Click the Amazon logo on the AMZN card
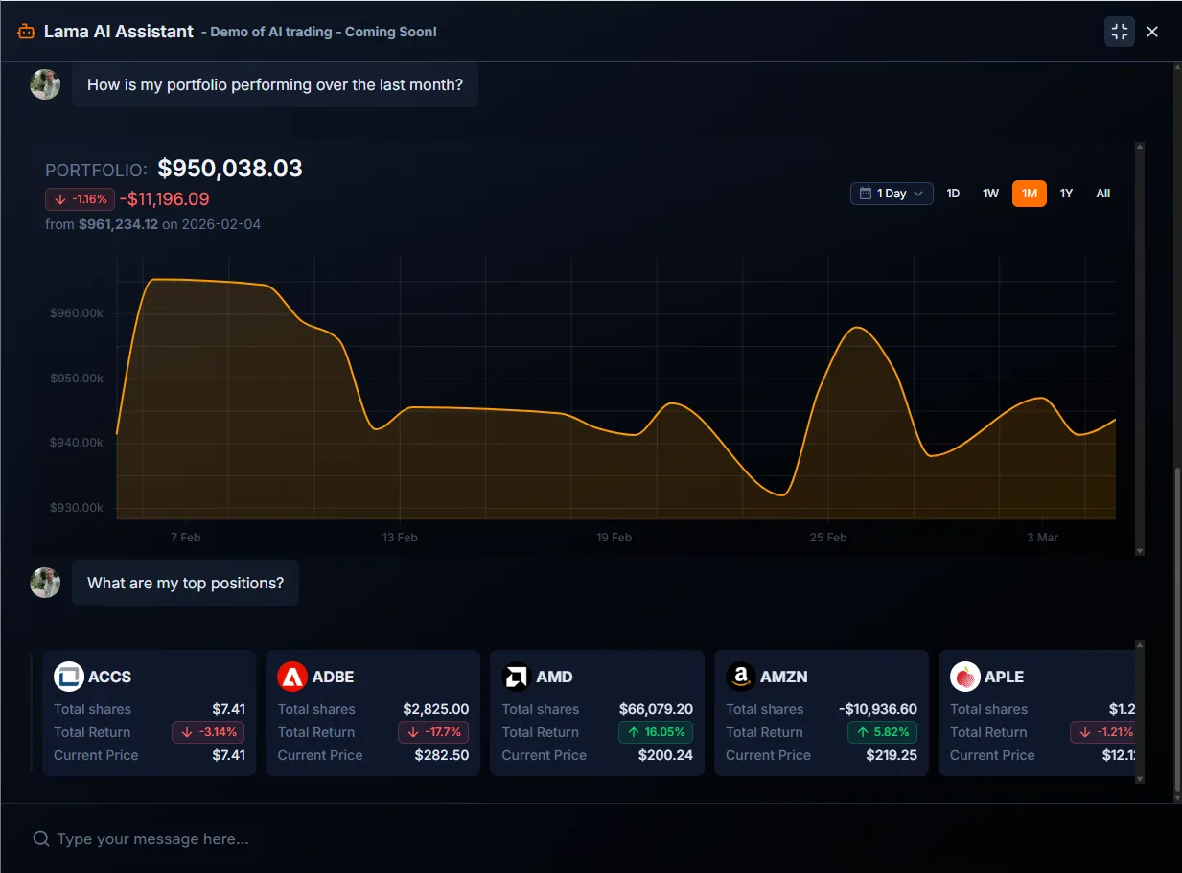The width and height of the screenshot is (1182, 873). coord(740,677)
